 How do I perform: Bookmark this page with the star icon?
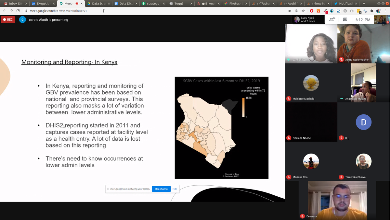pos(303,10)
